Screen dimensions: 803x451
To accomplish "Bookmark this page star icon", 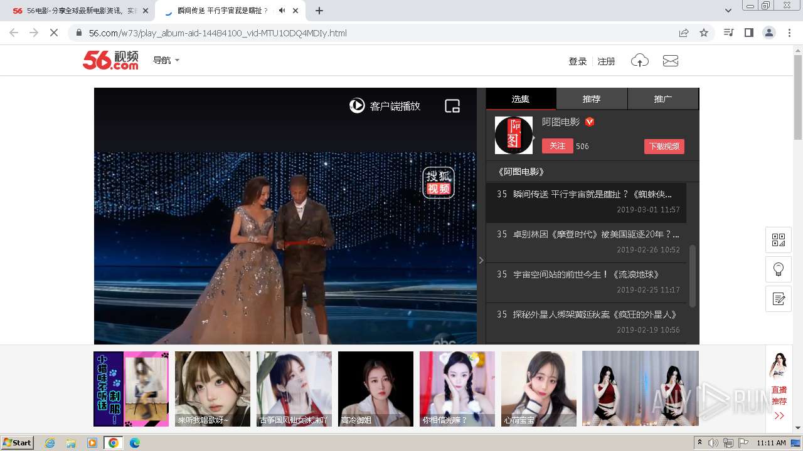I will tap(704, 33).
